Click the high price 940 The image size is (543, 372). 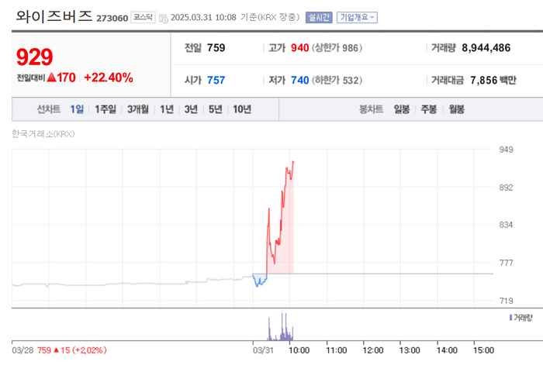click(299, 48)
